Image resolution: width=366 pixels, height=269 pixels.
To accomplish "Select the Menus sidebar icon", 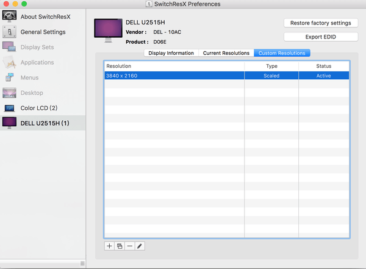I will point(9,77).
